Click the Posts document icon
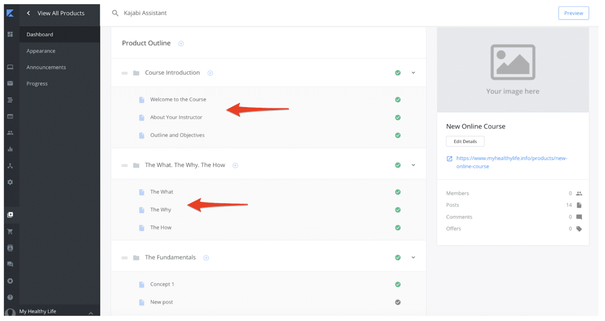The width and height of the screenshot is (605, 321). tap(579, 205)
